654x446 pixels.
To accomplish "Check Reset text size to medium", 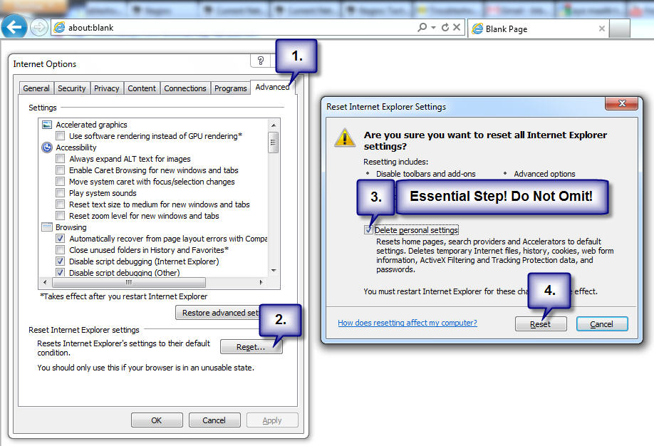I will pos(61,204).
